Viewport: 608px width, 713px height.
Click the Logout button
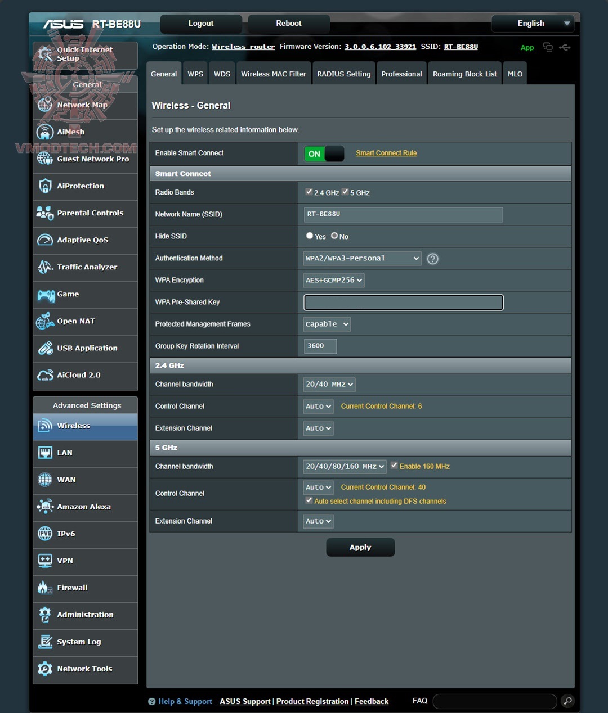[x=201, y=24]
